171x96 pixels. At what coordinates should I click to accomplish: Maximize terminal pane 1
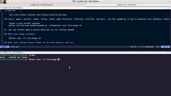[x=168, y=8]
